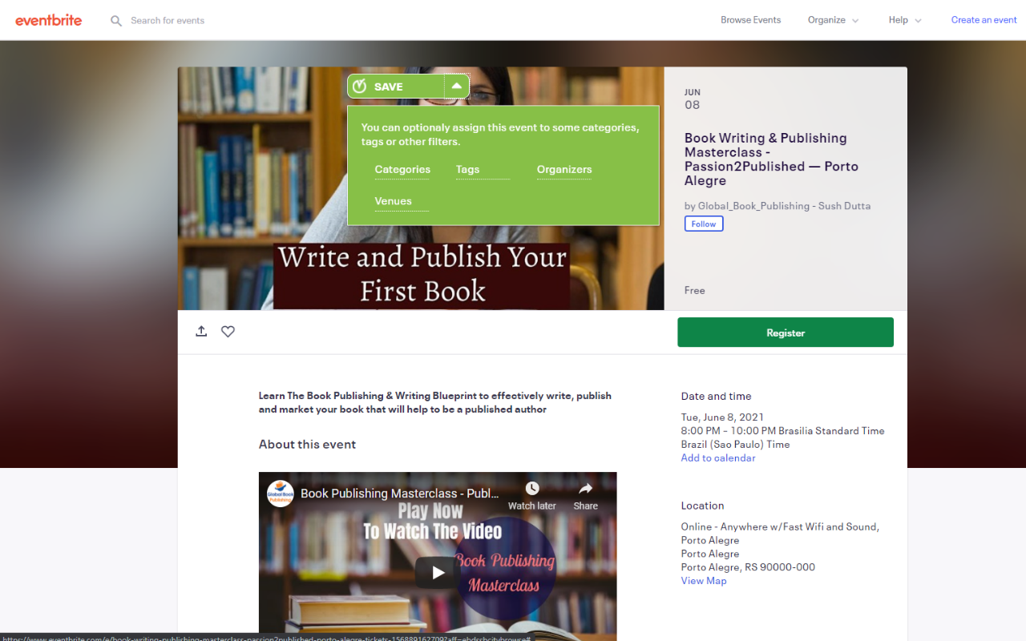Like the event with heart icon
The height and width of the screenshot is (641, 1026).
coord(228,332)
